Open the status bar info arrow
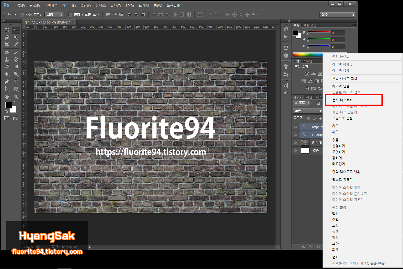403x269 pixels. pyautogui.click(x=90, y=247)
